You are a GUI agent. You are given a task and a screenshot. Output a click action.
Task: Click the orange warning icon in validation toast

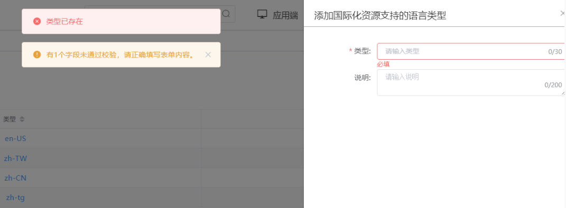[37, 54]
